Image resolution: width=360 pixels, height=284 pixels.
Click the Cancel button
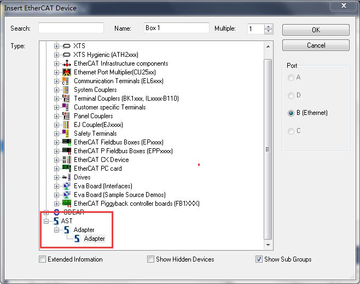(316, 45)
